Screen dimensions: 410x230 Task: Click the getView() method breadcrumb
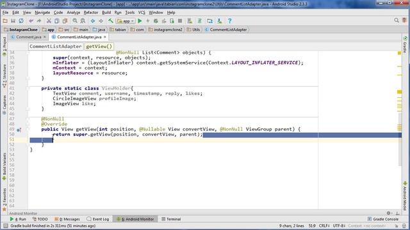(x=99, y=47)
